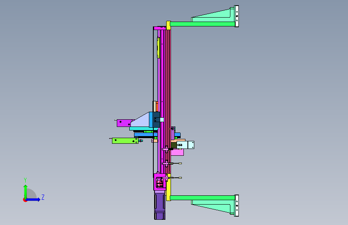Image resolution: width=348 pixels, height=225 pixels.
Task: Select the magenta block on the left
Action: (124, 123)
